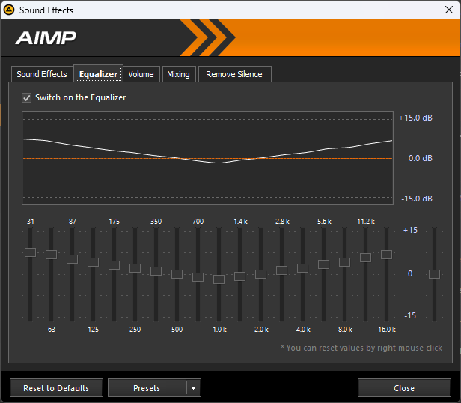The height and width of the screenshot is (403, 461).
Task: Click the right mouse click reset hint text
Action: 361,348
